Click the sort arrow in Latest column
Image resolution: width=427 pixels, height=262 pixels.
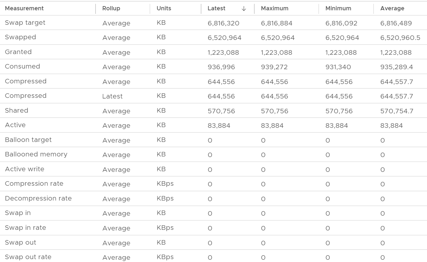coord(244,9)
